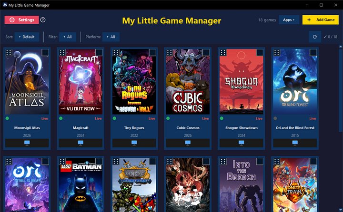Grab the drag handle on Moonsigil Atlas card

click(9, 53)
